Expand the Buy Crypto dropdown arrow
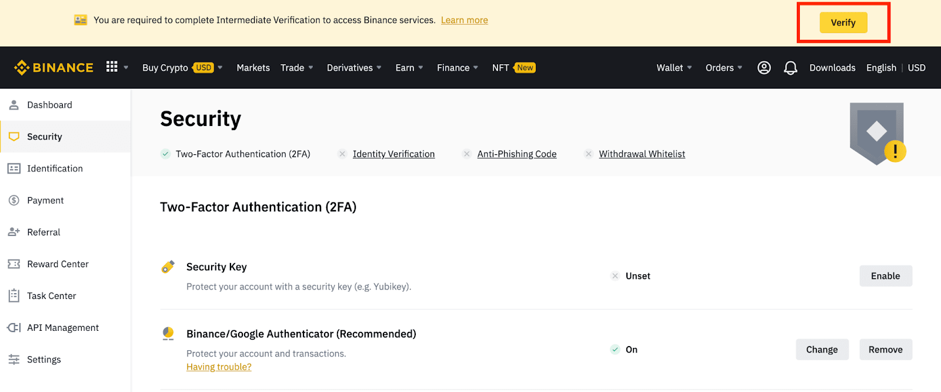 pyautogui.click(x=220, y=68)
